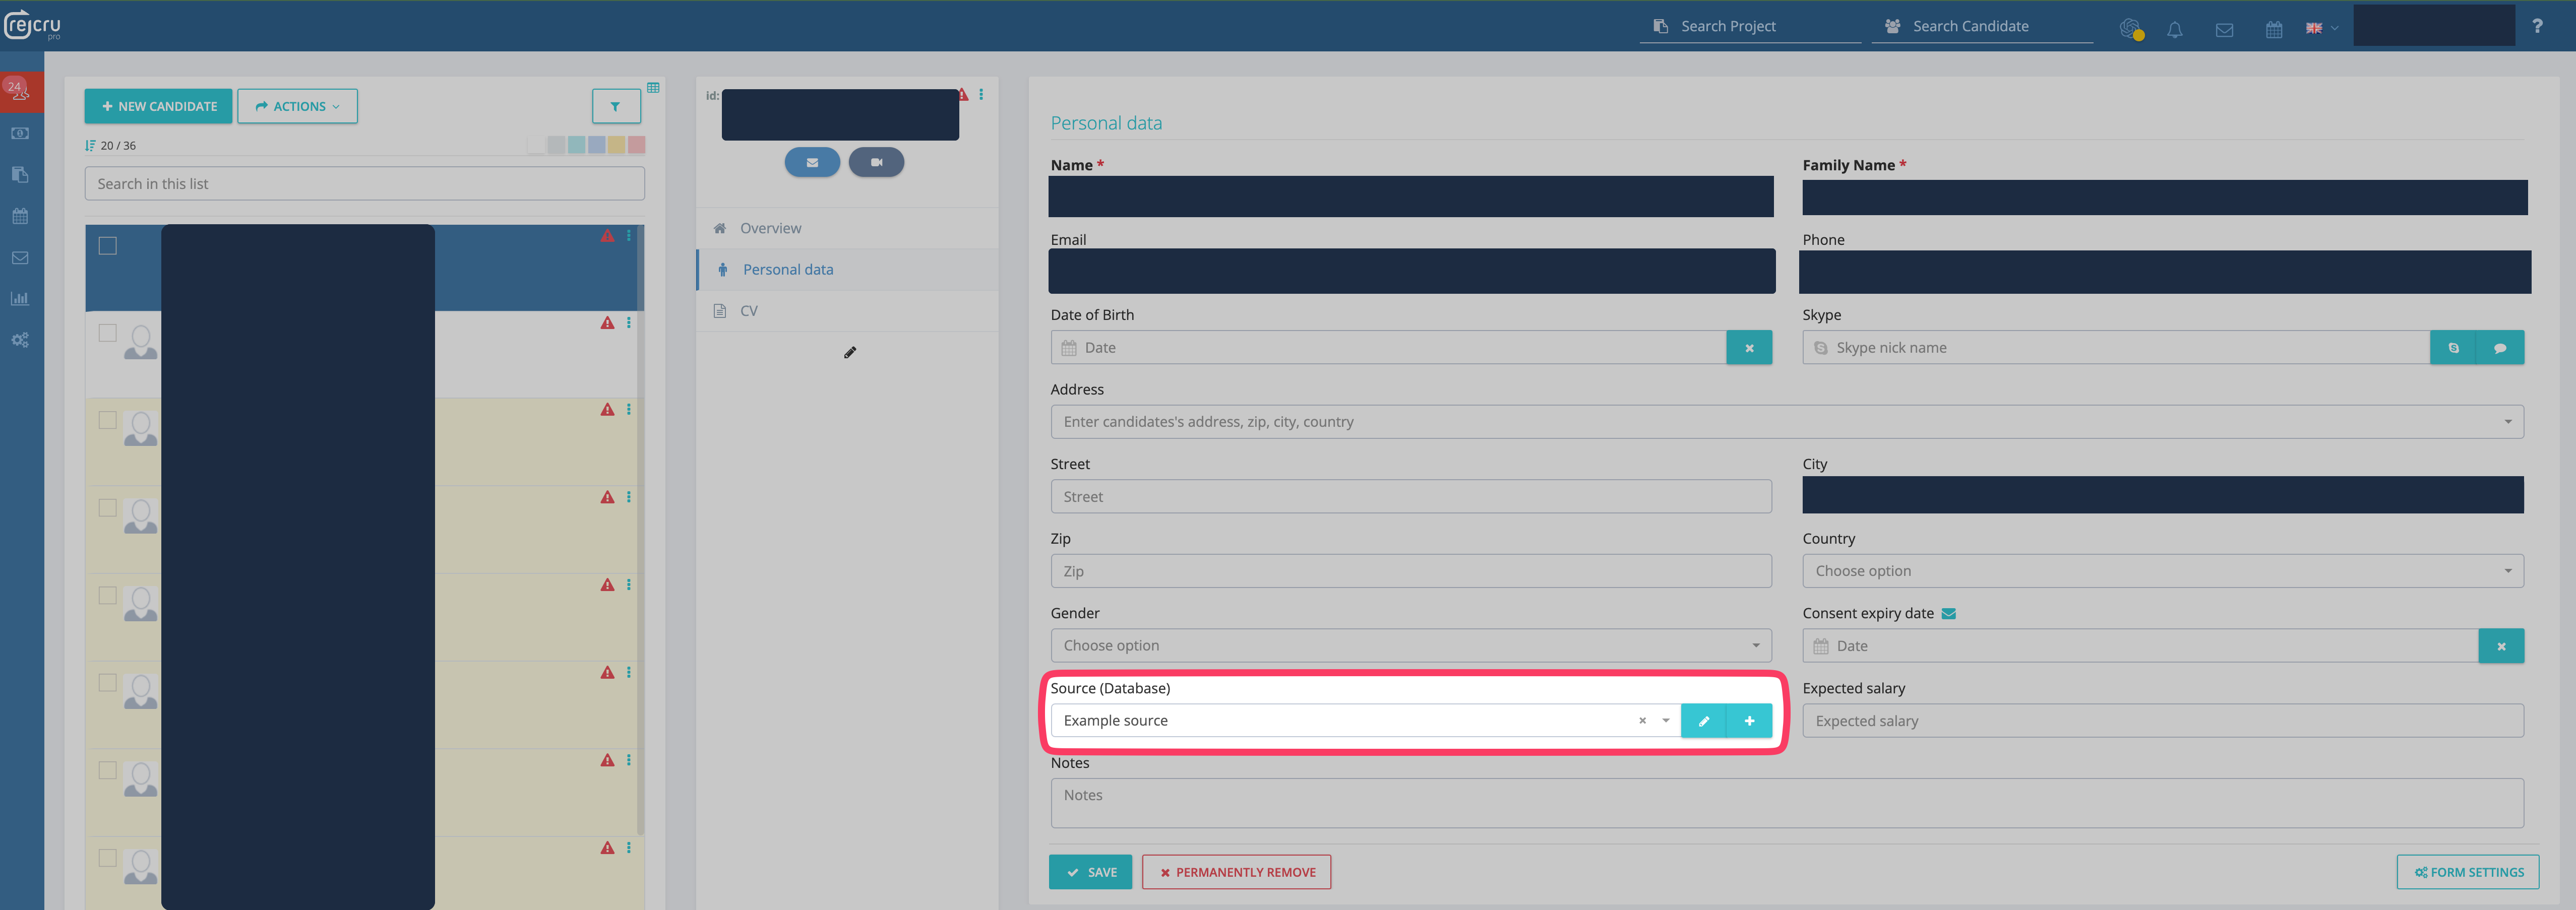Expand the Actions dropdown menu

(x=297, y=106)
